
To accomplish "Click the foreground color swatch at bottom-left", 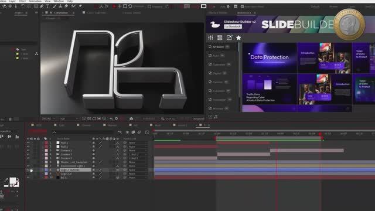I will pyautogui.click(x=12, y=181).
